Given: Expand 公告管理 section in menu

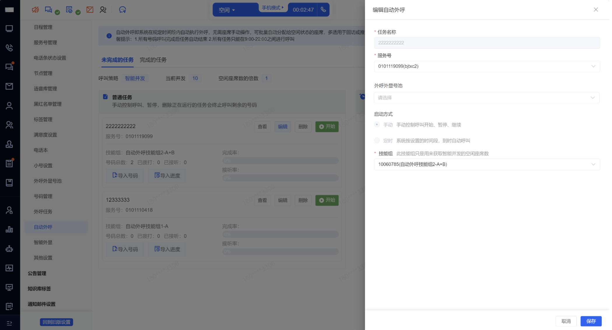Looking at the screenshot, I should (37, 273).
